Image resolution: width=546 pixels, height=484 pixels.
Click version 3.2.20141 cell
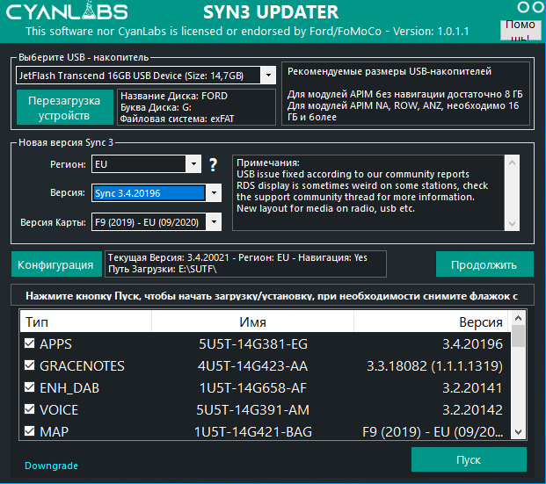click(472, 388)
